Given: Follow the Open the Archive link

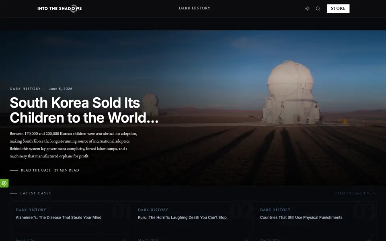Looking at the screenshot, I should (355, 193).
